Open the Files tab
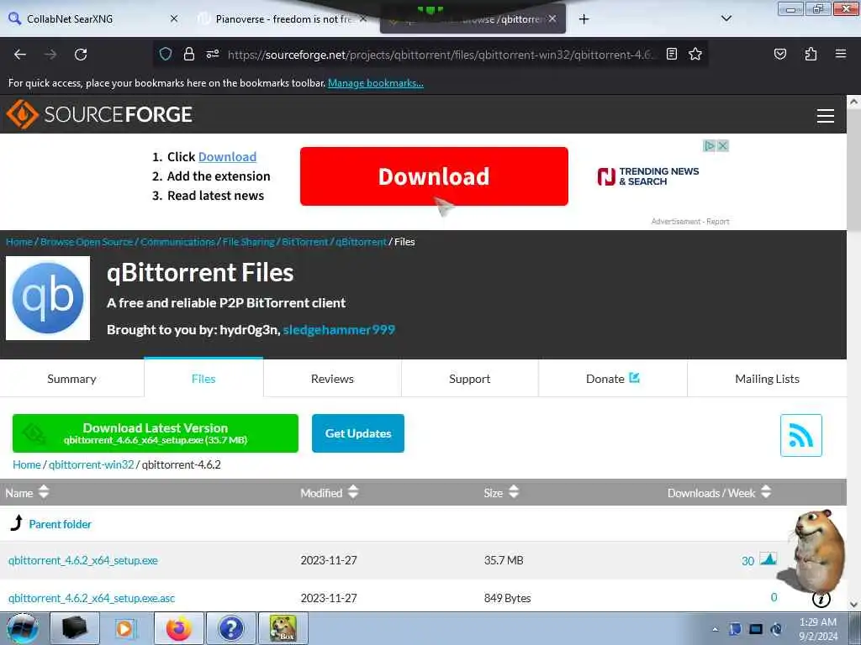Image resolution: width=861 pixels, height=645 pixels. [x=203, y=379]
